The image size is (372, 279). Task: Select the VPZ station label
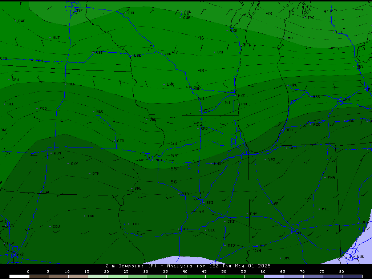(272, 159)
